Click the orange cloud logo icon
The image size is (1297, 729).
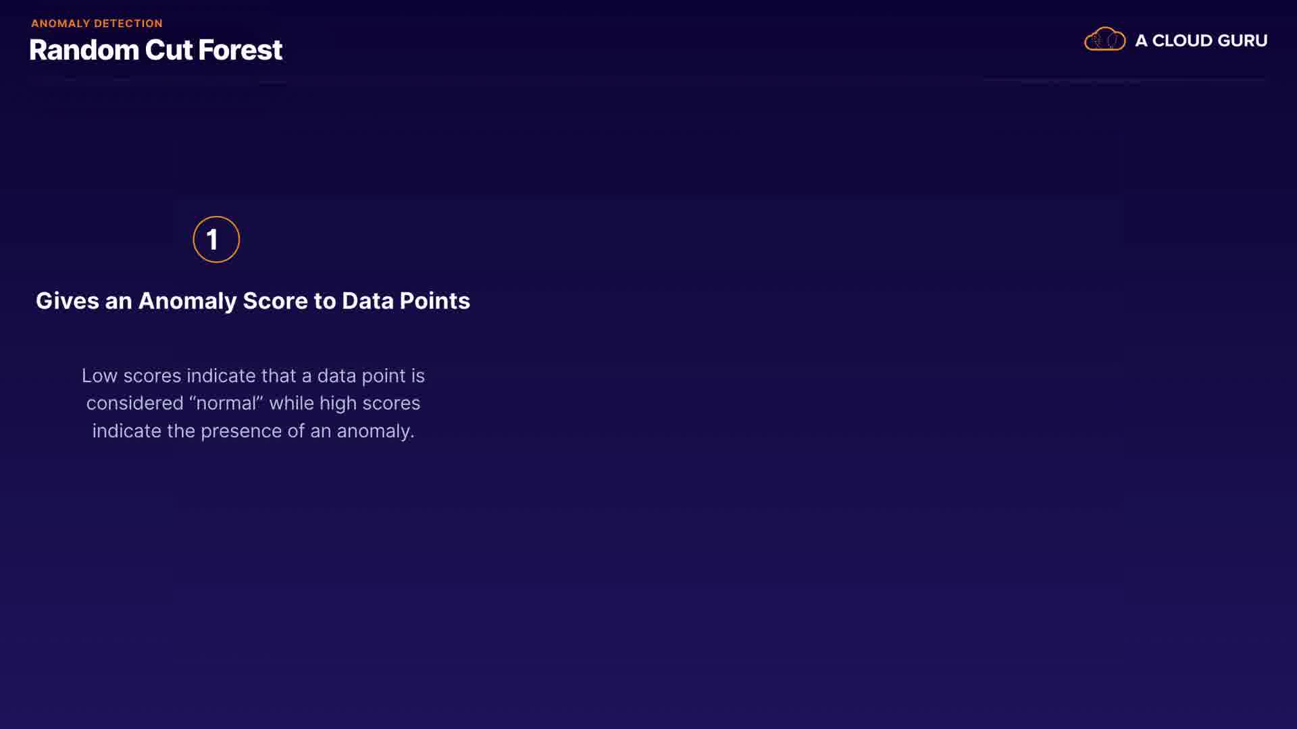coord(1104,40)
